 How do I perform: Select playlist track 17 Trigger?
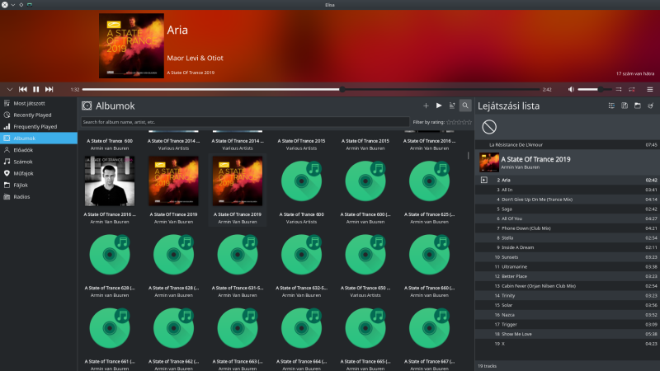click(x=567, y=324)
